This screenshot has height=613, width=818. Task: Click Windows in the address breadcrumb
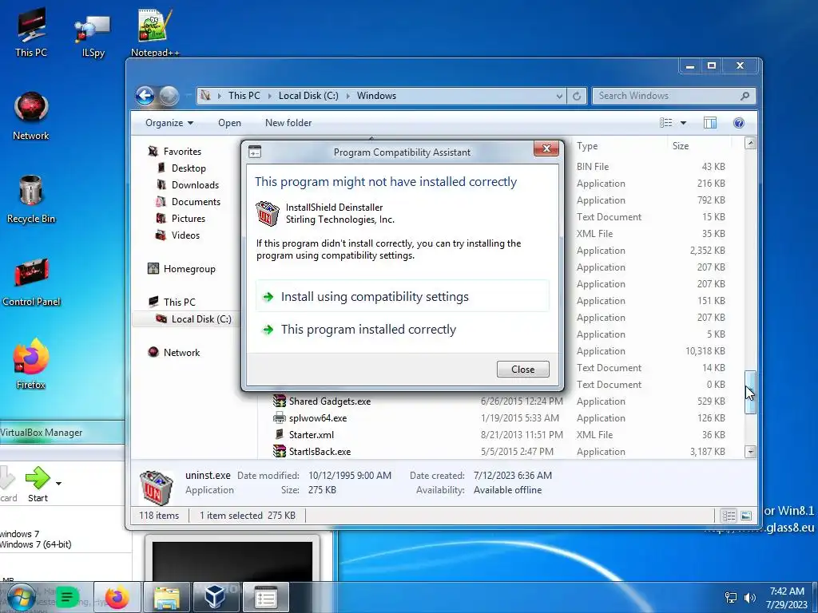376,96
